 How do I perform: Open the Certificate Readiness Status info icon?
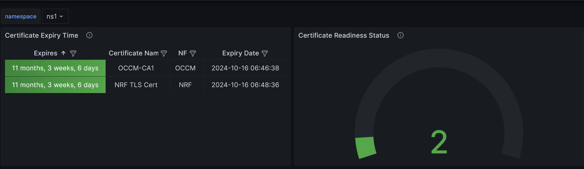401,35
